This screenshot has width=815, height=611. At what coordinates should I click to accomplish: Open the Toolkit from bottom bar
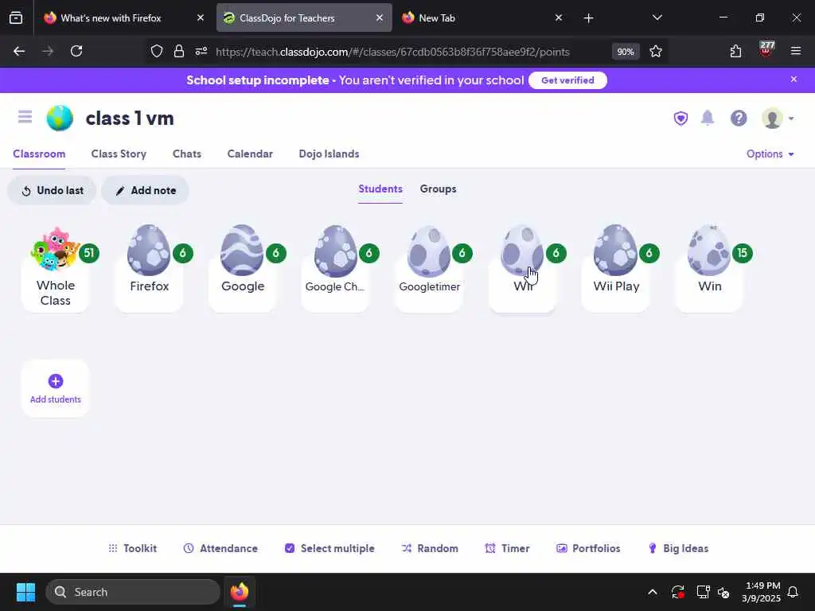point(133,548)
